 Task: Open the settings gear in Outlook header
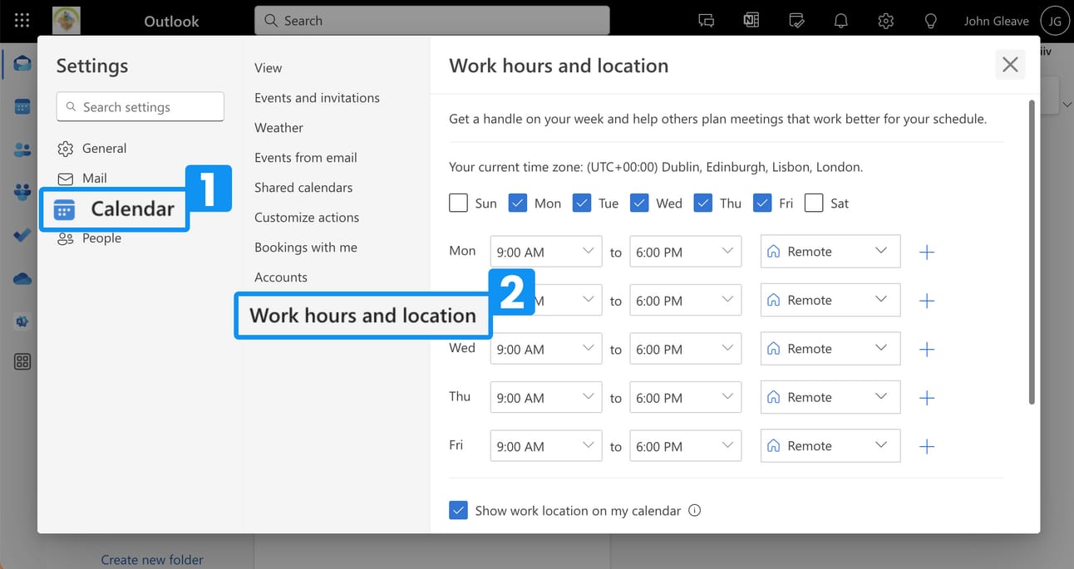pos(886,21)
